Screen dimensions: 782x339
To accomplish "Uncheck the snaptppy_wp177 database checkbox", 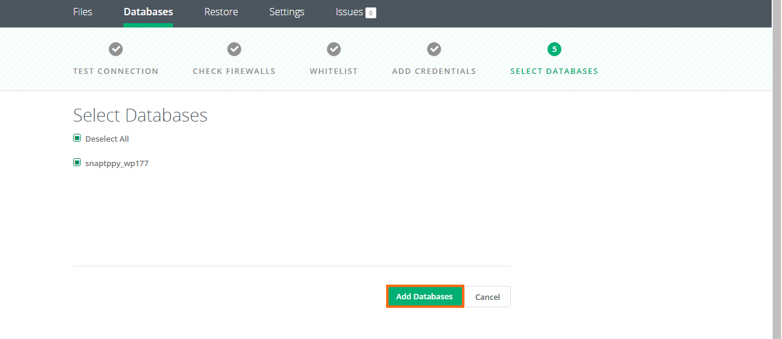I will tap(77, 162).
